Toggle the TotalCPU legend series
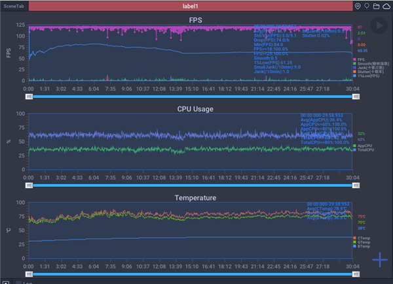The height and width of the screenshot is (284, 393). (x=364, y=150)
